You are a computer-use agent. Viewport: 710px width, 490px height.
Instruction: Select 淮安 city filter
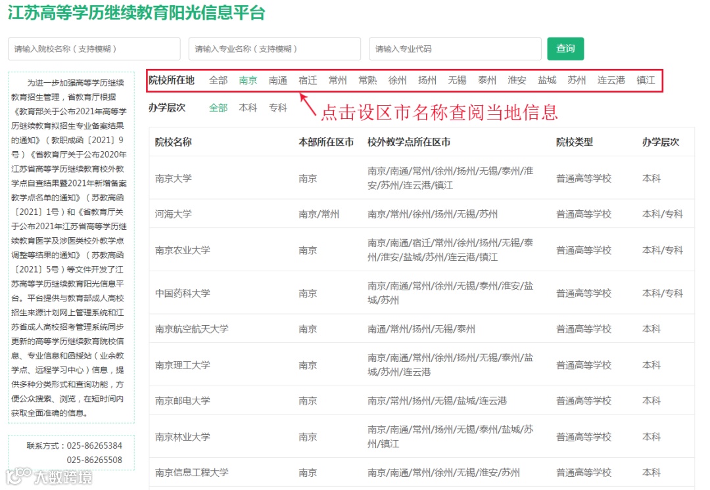point(517,81)
